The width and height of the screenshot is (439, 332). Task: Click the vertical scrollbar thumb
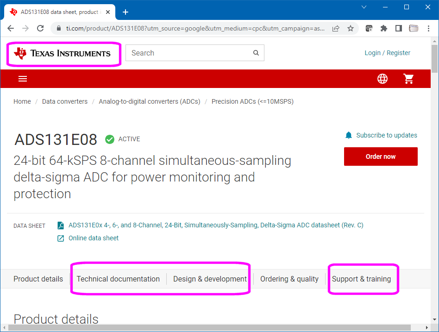pyautogui.click(x=434, y=59)
